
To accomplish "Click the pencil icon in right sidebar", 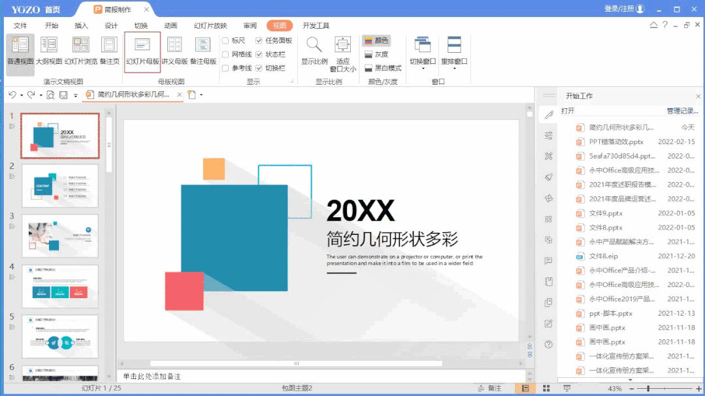I will (x=549, y=115).
